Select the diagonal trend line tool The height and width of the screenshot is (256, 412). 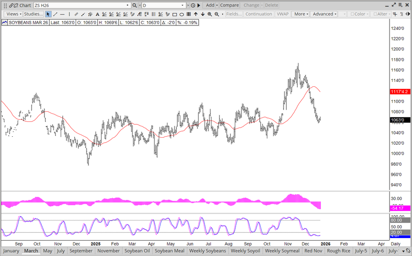pyautogui.click(x=55, y=14)
